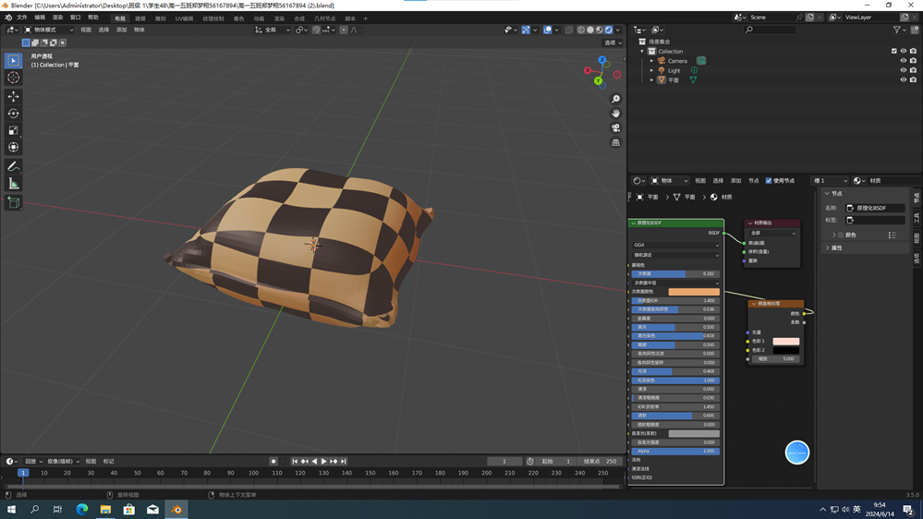The width and height of the screenshot is (923, 519).
Task: Select the Transform tool
Action: [14, 148]
